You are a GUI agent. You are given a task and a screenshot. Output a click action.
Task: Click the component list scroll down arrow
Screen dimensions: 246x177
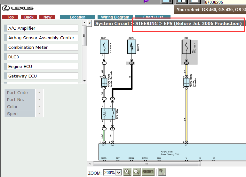[x=84, y=81]
